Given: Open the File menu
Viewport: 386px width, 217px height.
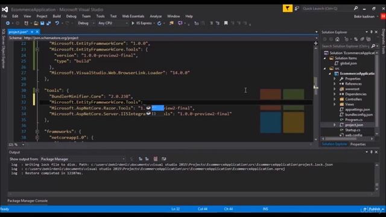Looking at the screenshot, I should click(x=4, y=16).
